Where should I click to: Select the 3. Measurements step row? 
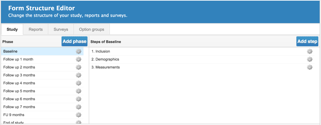pyautogui.click(x=202, y=67)
